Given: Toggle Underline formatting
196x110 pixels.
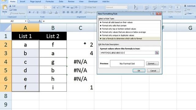Looking at the screenshot, I should (37, 12).
